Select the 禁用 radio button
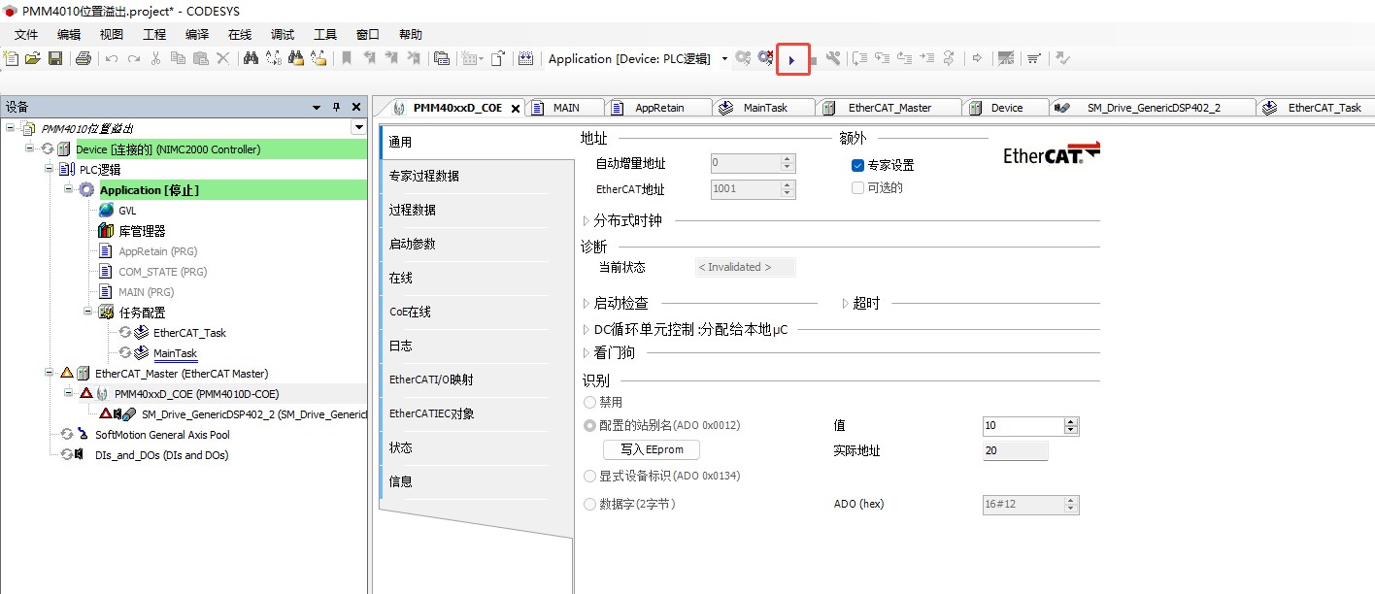The height and width of the screenshot is (594, 1375). coord(588,402)
